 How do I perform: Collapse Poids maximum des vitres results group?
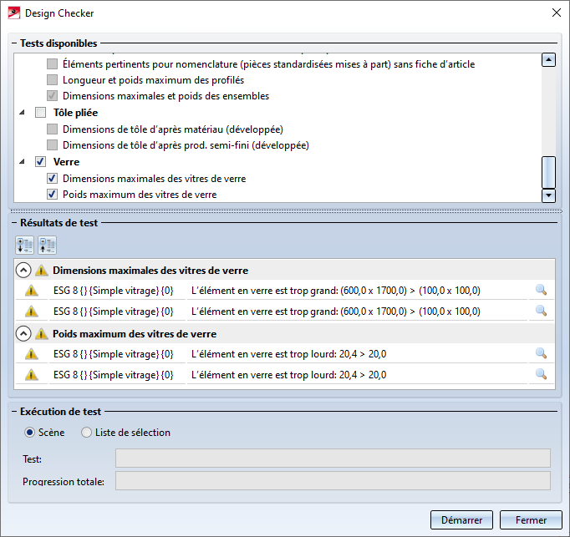[23, 333]
